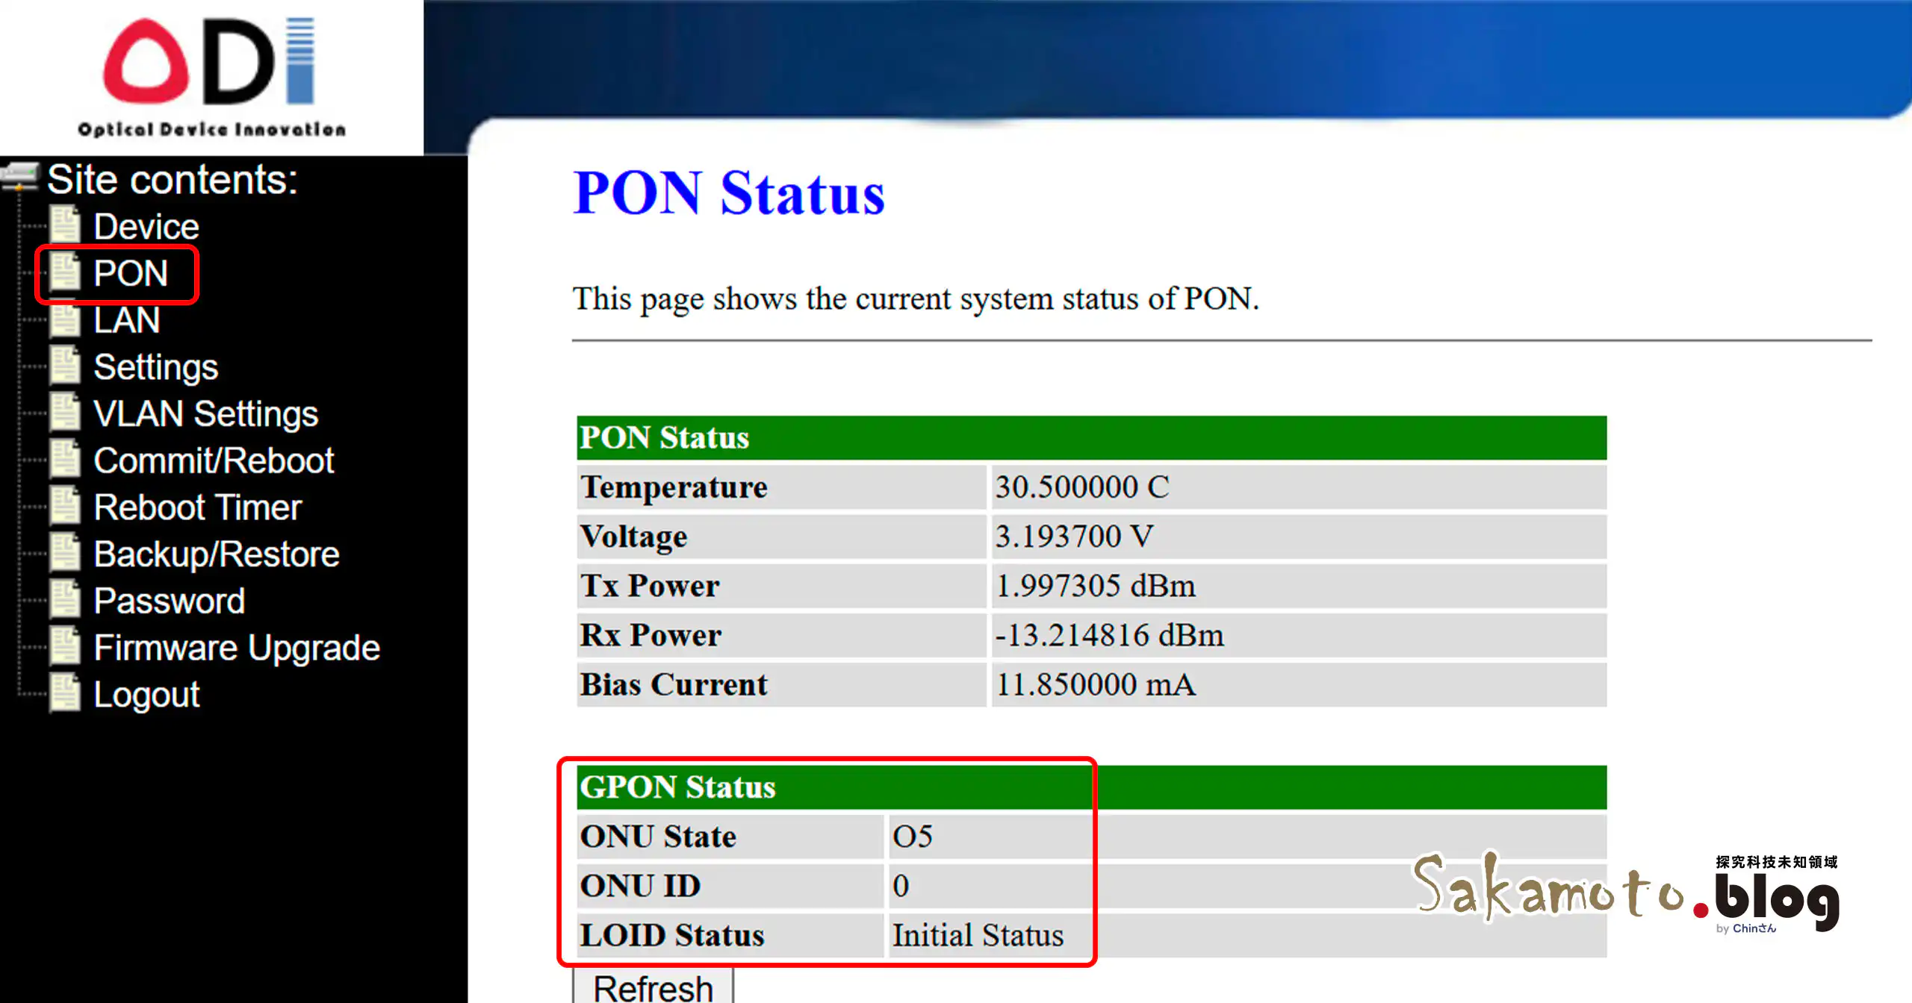Open the Device status page
Viewport: 1912px width, 1003px height.
coord(146,225)
